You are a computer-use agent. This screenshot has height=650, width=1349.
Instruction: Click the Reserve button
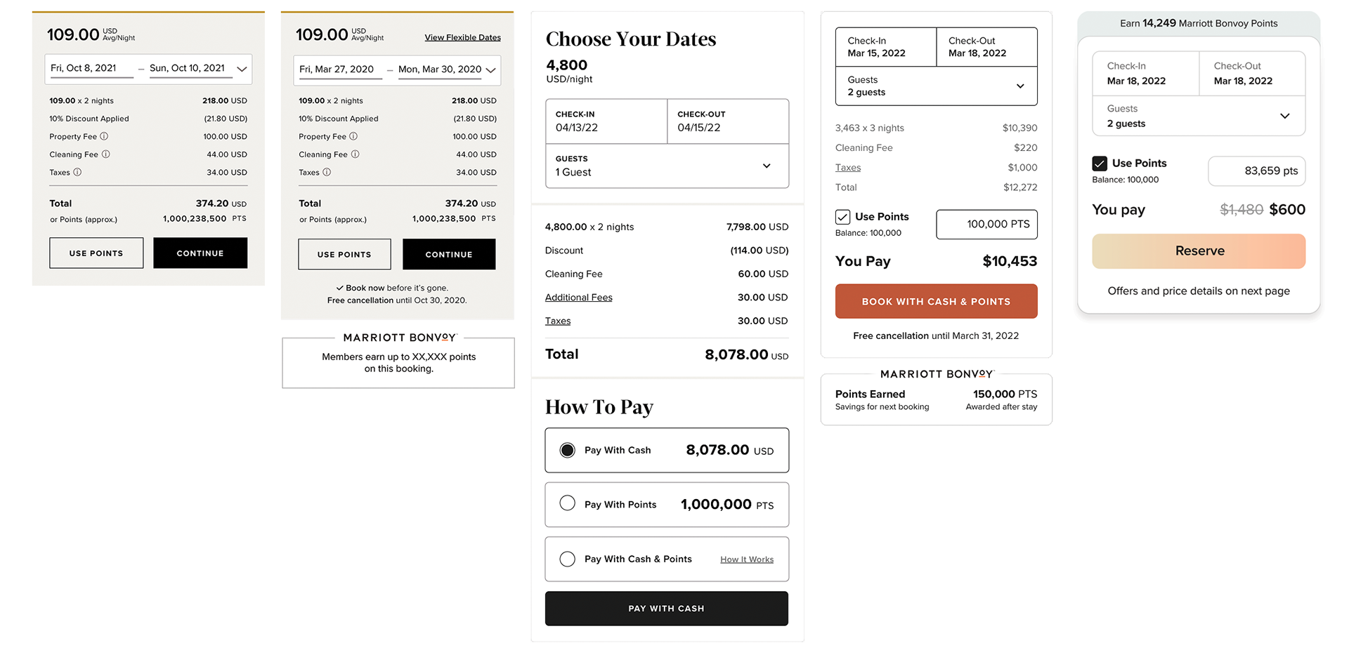pyautogui.click(x=1199, y=251)
